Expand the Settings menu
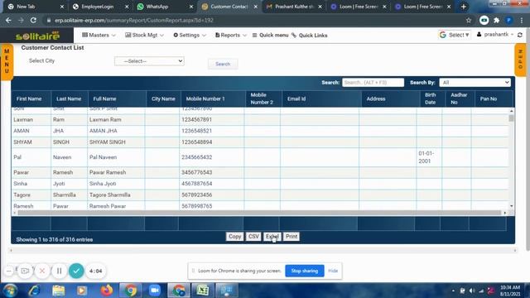Viewport: 530px width, 298px height. 190,35
